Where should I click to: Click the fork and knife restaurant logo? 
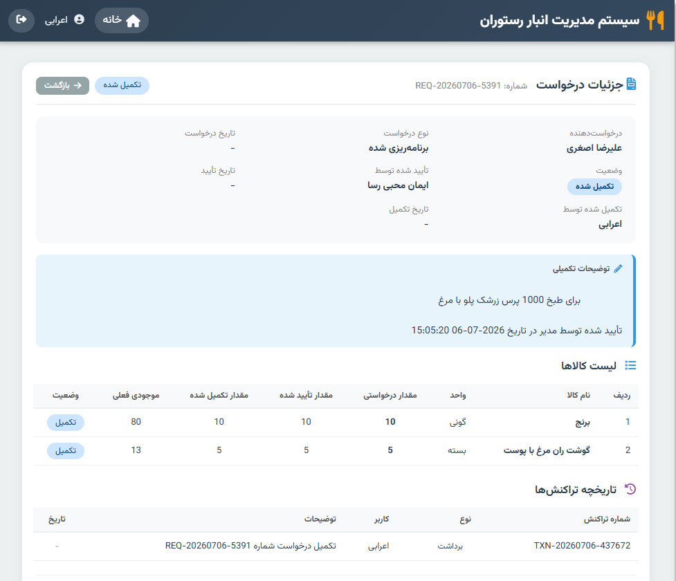click(655, 20)
